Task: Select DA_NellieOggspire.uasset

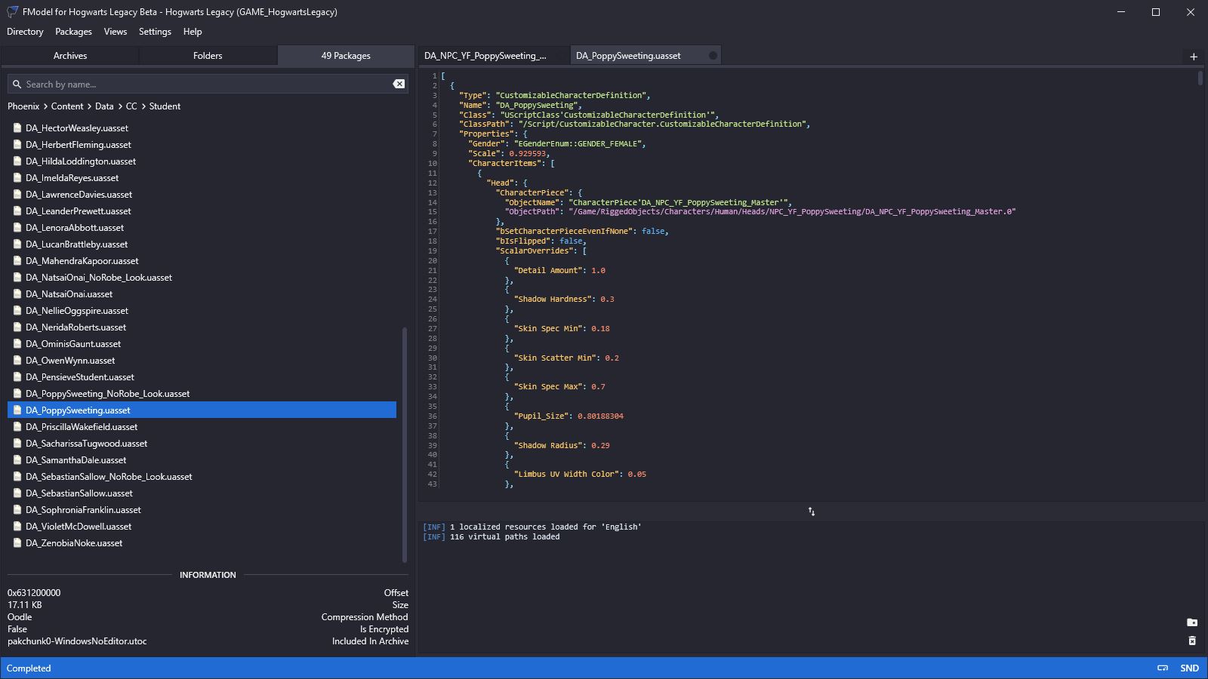Action: 202,311
